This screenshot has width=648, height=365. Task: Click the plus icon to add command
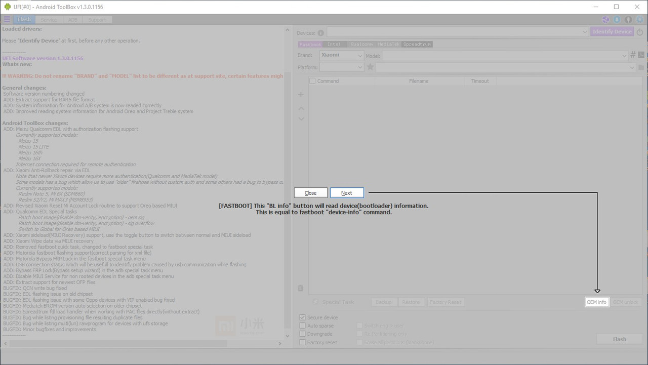[301, 95]
